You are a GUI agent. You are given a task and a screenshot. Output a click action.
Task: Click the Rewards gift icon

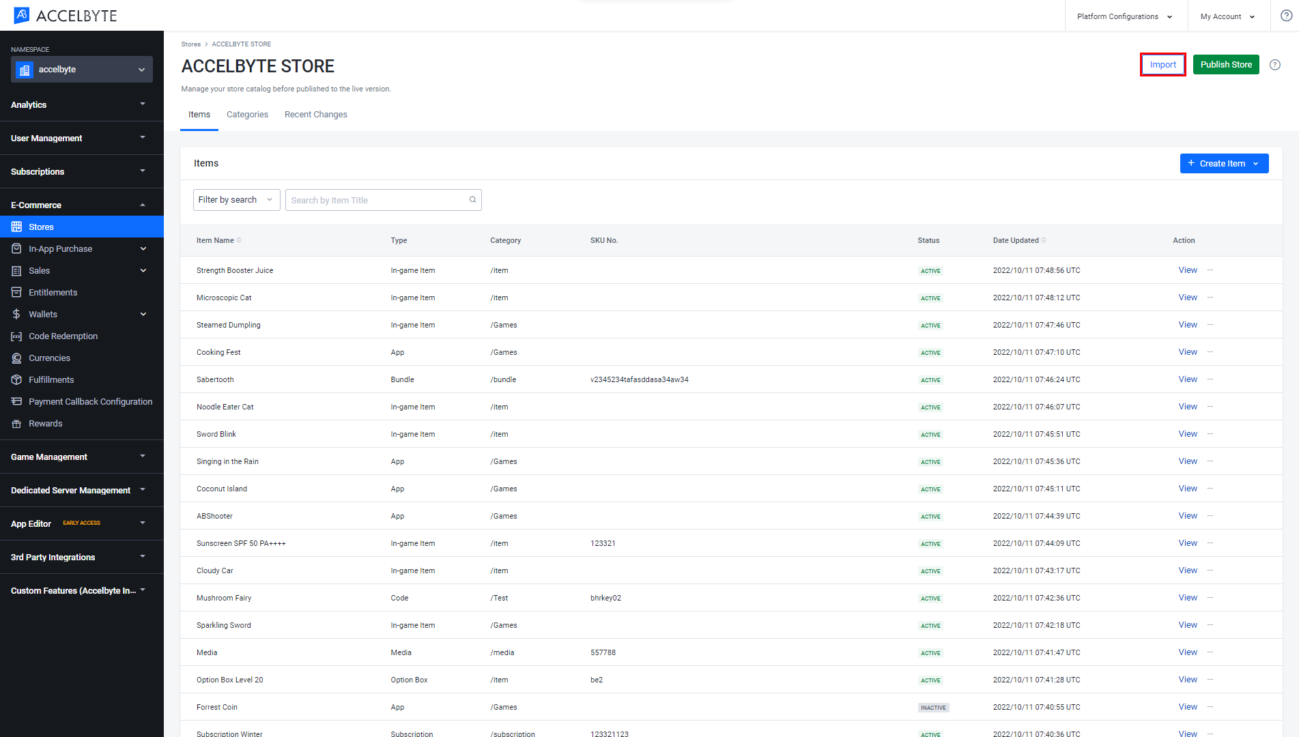(x=16, y=423)
